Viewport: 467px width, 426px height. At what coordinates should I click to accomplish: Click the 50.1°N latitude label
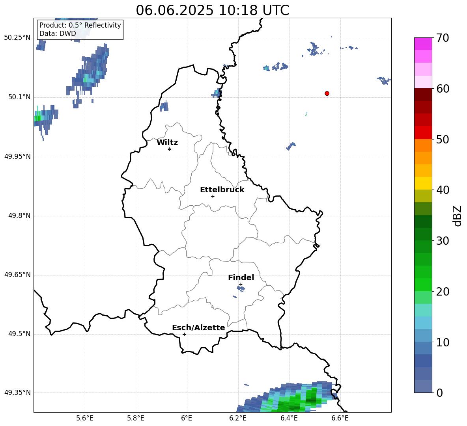19,97
